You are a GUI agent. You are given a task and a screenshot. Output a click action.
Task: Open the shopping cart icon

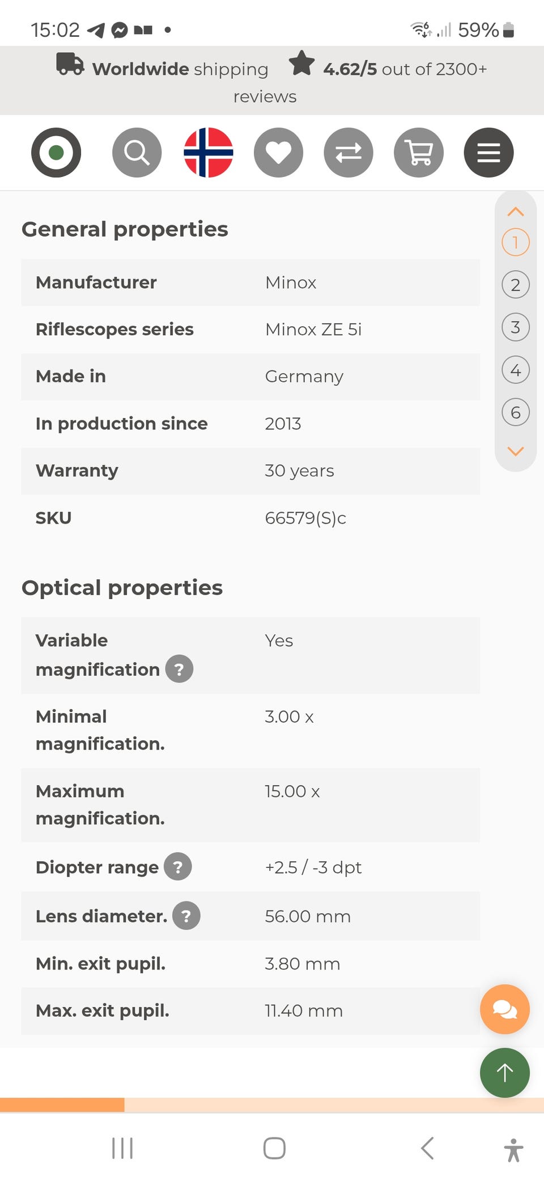coord(419,153)
